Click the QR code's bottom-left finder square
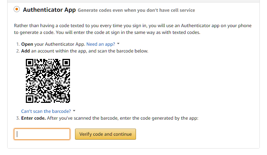Viewport: 267px width, 155px height. click(30, 99)
